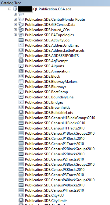The image size is (110, 205).
Task: Click the CityLimits polygon icon
Action: pos(21,200)
